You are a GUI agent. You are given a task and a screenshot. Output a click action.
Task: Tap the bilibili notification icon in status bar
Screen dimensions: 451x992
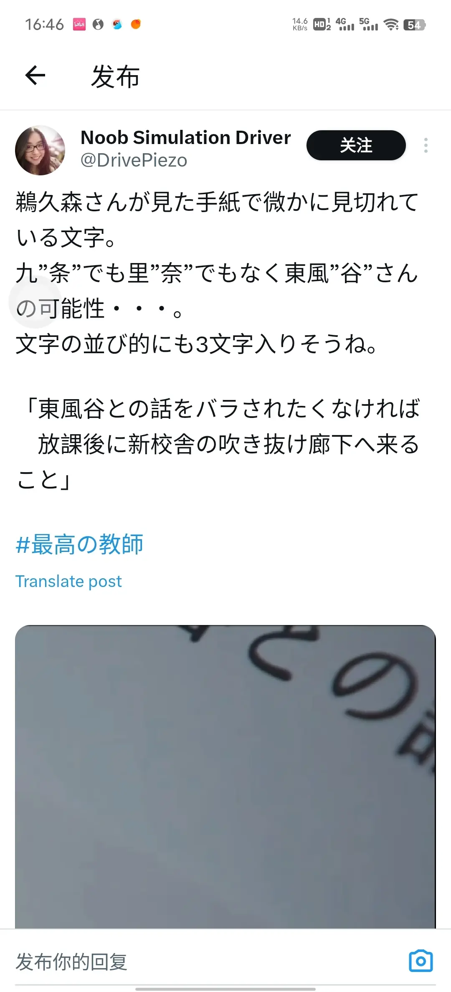tap(79, 24)
